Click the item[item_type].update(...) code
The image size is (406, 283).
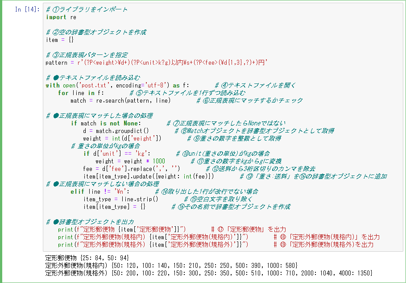click(149, 176)
